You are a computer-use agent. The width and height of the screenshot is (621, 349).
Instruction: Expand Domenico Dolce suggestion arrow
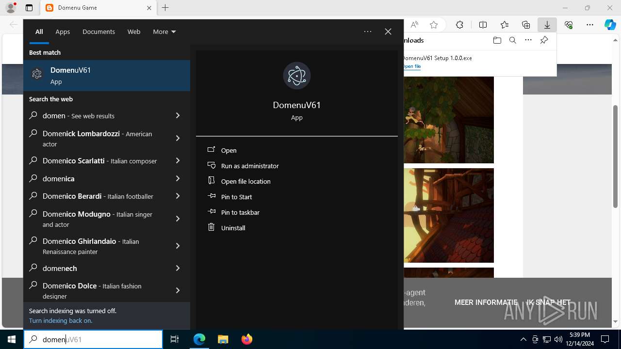(178, 290)
